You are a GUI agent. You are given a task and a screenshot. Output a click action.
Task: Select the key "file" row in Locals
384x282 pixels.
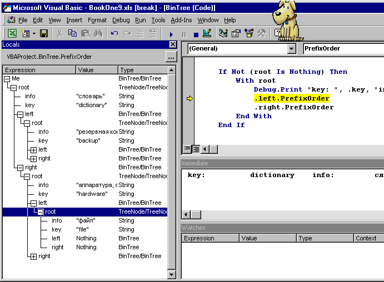click(85, 230)
